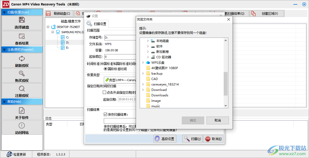Collapse the DESKTOP-7S29EIT tree node
The height and width of the screenshot is (158, 309).
(48, 27)
